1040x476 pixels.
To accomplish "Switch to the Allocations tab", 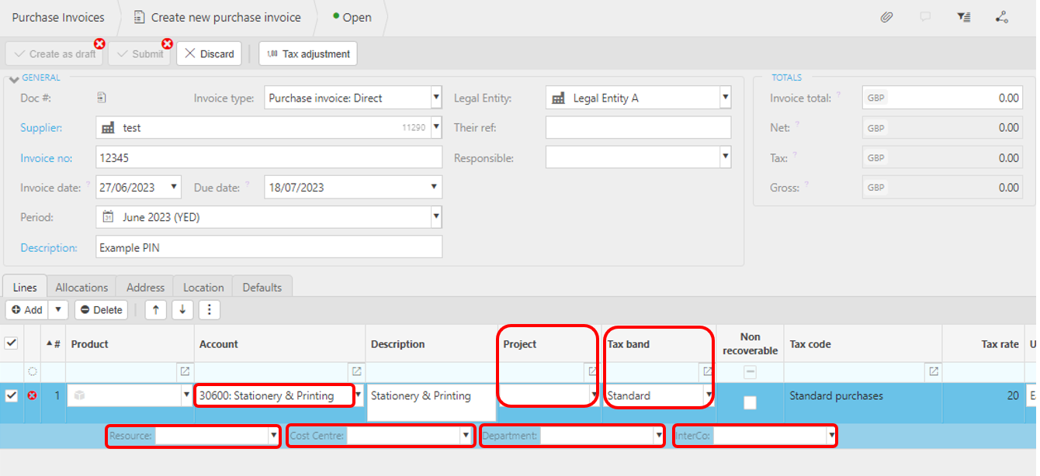I will coord(81,287).
